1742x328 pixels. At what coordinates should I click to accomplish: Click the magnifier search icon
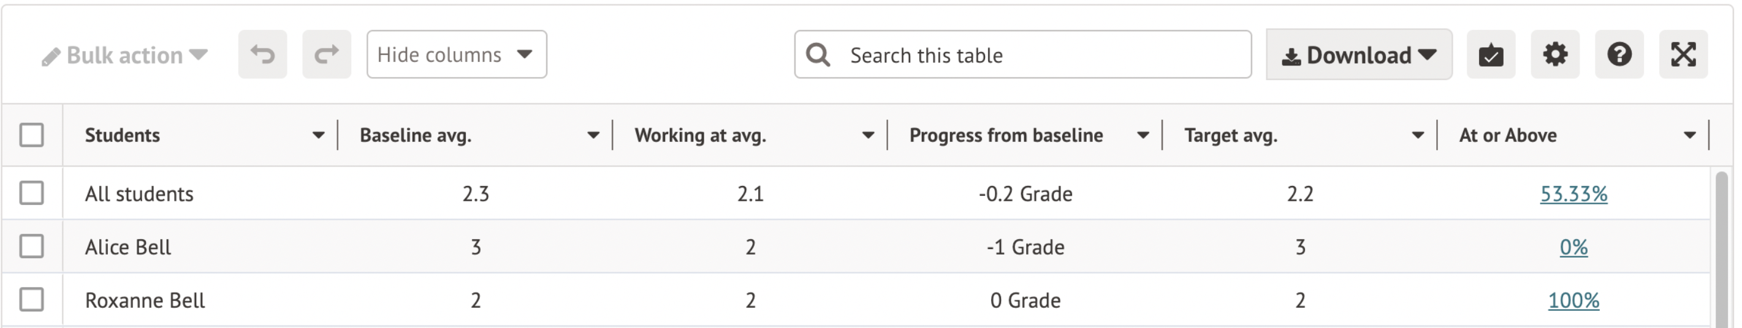pyautogui.click(x=818, y=55)
